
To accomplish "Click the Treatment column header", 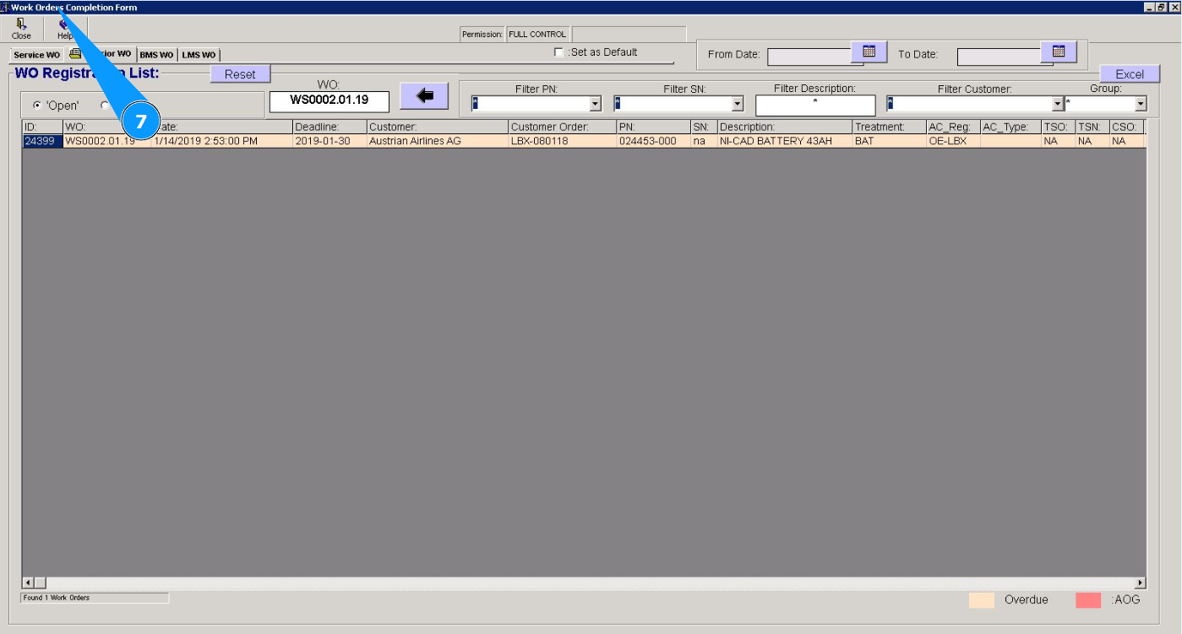I will [x=890, y=127].
